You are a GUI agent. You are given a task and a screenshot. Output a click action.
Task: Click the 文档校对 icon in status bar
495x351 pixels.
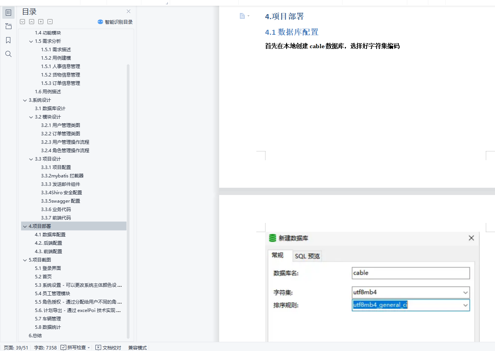pyautogui.click(x=98, y=348)
